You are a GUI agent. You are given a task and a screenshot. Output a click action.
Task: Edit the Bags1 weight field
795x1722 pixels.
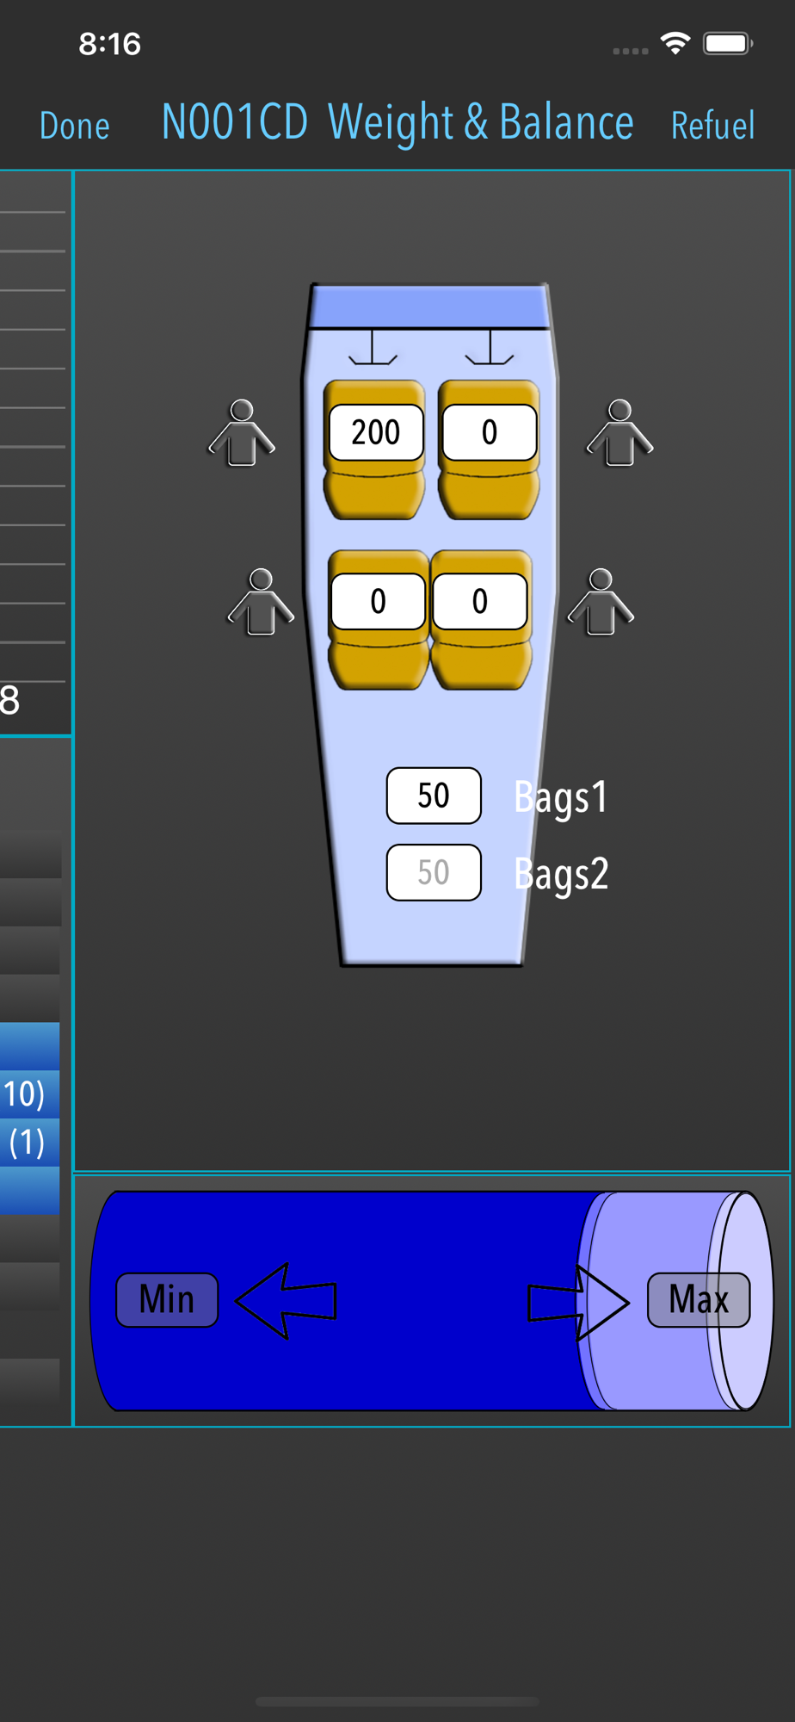(434, 796)
